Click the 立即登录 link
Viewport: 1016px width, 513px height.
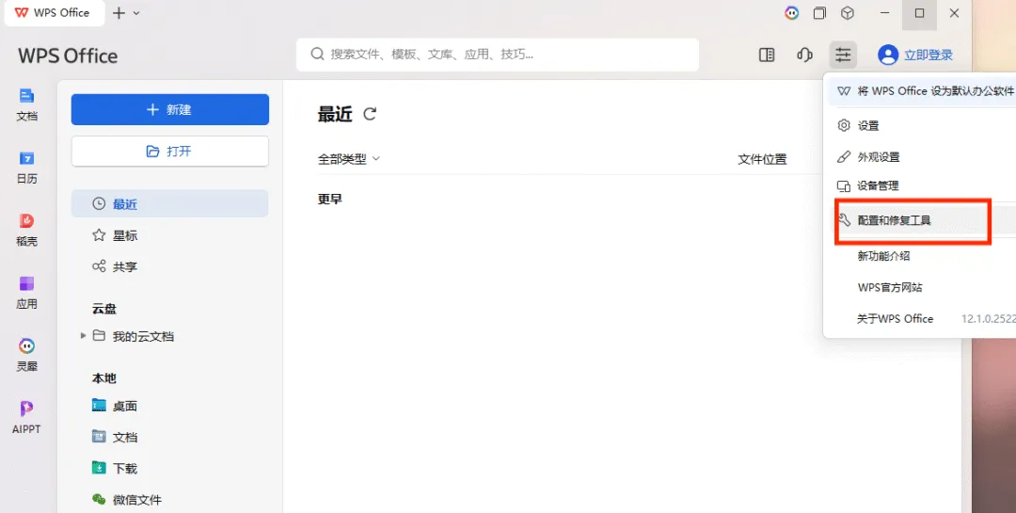tap(929, 56)
